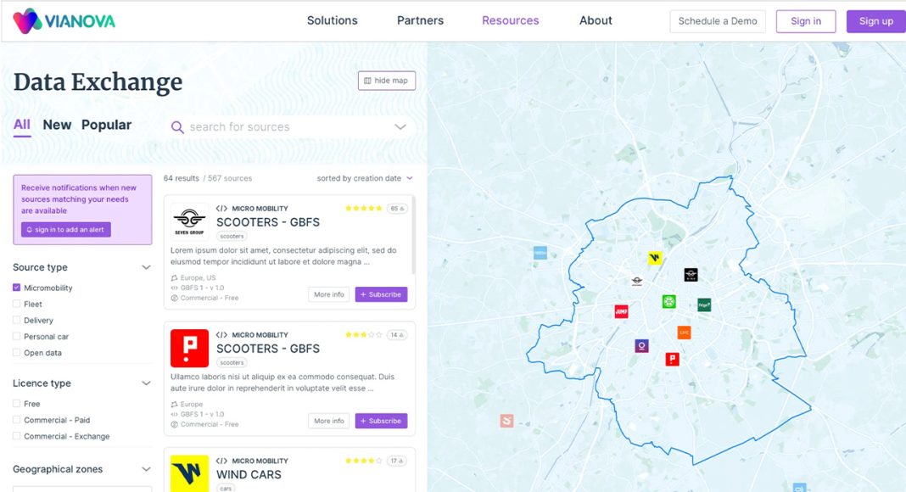This screenshot has height=492, width=906.
Task: Select the All tab
Action: [x=22, y=125]
